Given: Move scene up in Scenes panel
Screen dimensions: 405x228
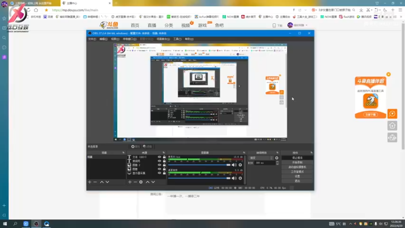Looking at the screenshot, I should (x=102, y=182).
